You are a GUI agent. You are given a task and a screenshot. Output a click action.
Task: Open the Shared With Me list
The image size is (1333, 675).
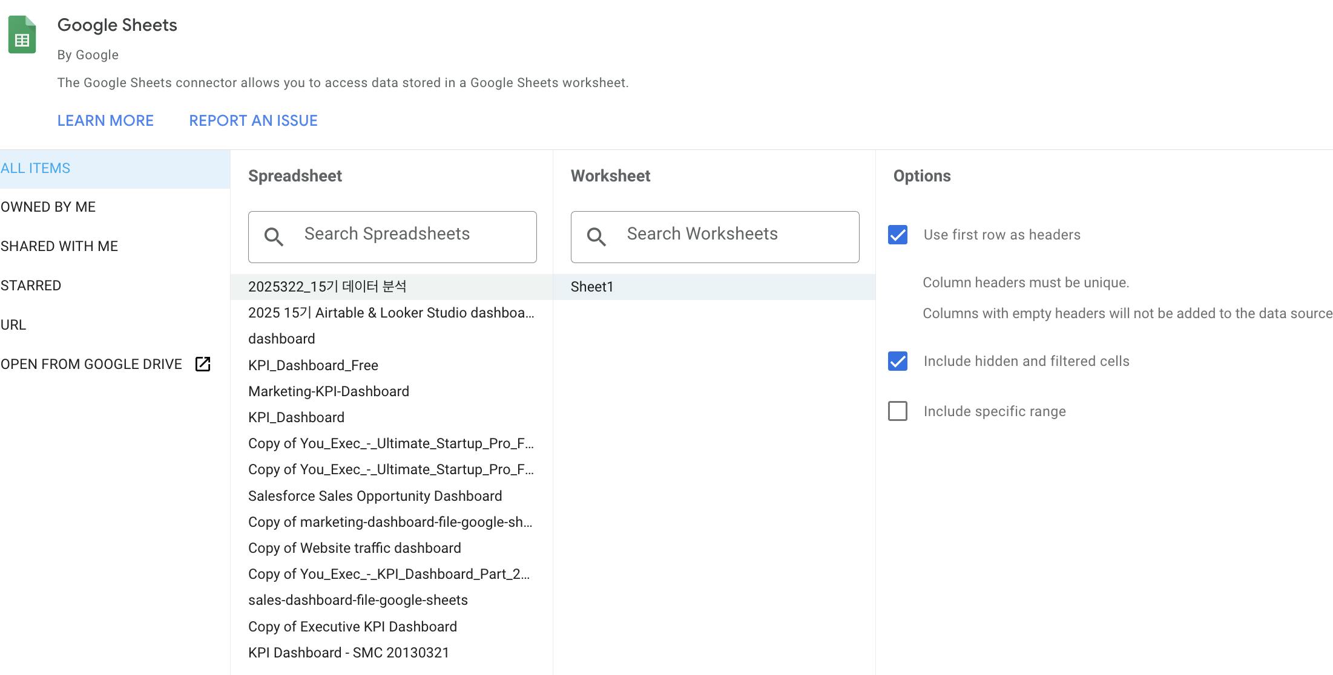tap(59, 246)
